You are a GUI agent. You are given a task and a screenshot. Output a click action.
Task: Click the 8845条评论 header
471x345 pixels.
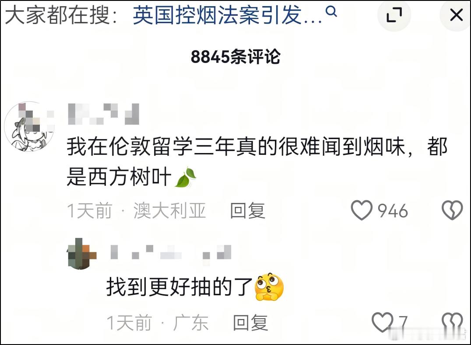point(235,56)
